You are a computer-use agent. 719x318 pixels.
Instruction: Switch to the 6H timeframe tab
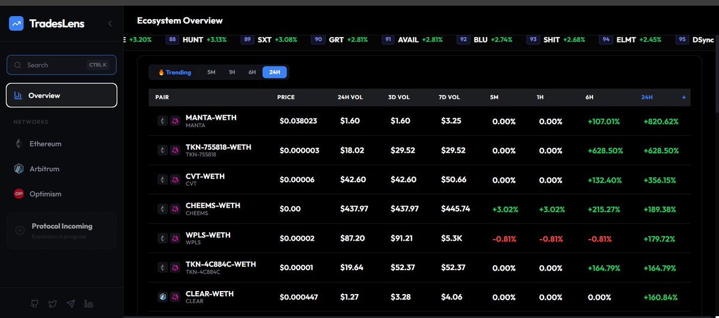252,72
